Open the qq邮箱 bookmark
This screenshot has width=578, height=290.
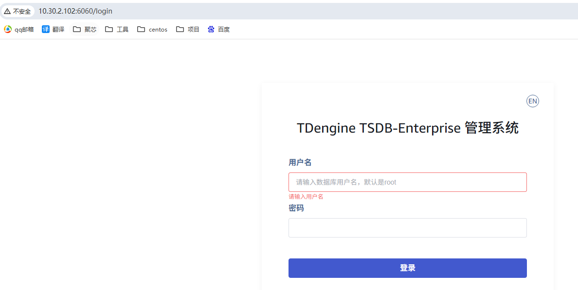pyautogui.click(x=19, y=30)
